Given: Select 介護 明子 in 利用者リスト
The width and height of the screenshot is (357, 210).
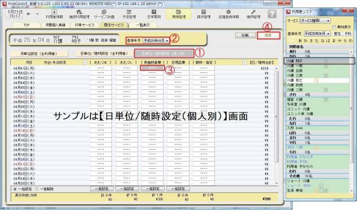Looking at the screenshot, I should (x=317, y=61).
